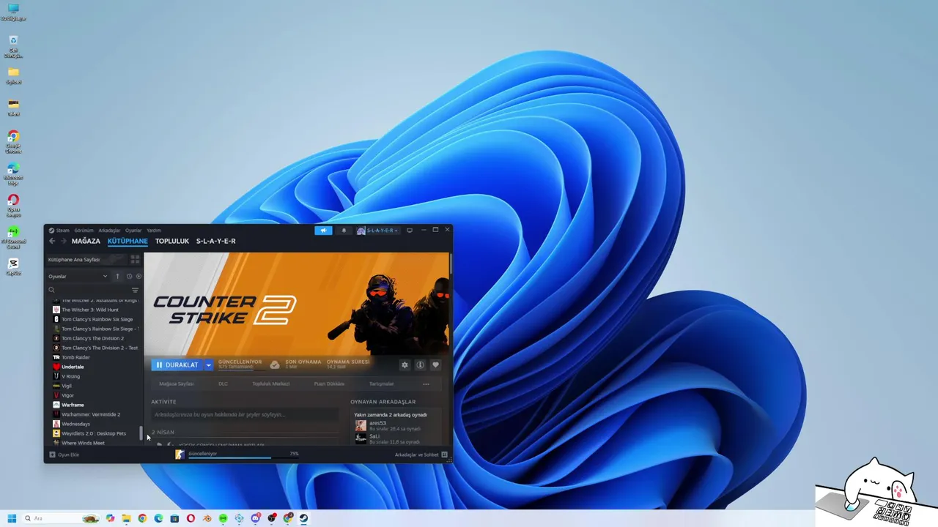Click the Oyun Ekle plus icon
938x527 pixels.
52,455
